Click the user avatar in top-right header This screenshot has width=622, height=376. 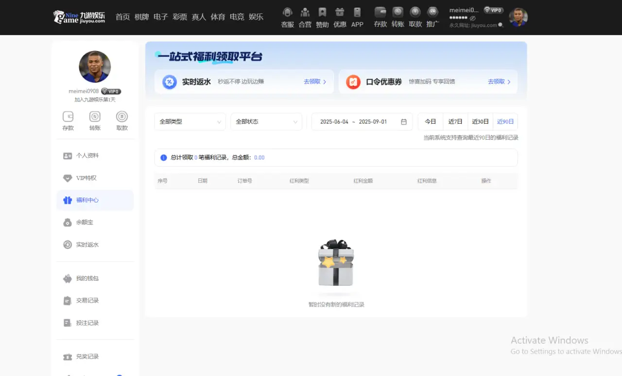point(518,18)
